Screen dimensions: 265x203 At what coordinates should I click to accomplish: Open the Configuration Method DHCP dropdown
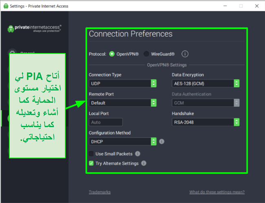(x=123, y=141)
